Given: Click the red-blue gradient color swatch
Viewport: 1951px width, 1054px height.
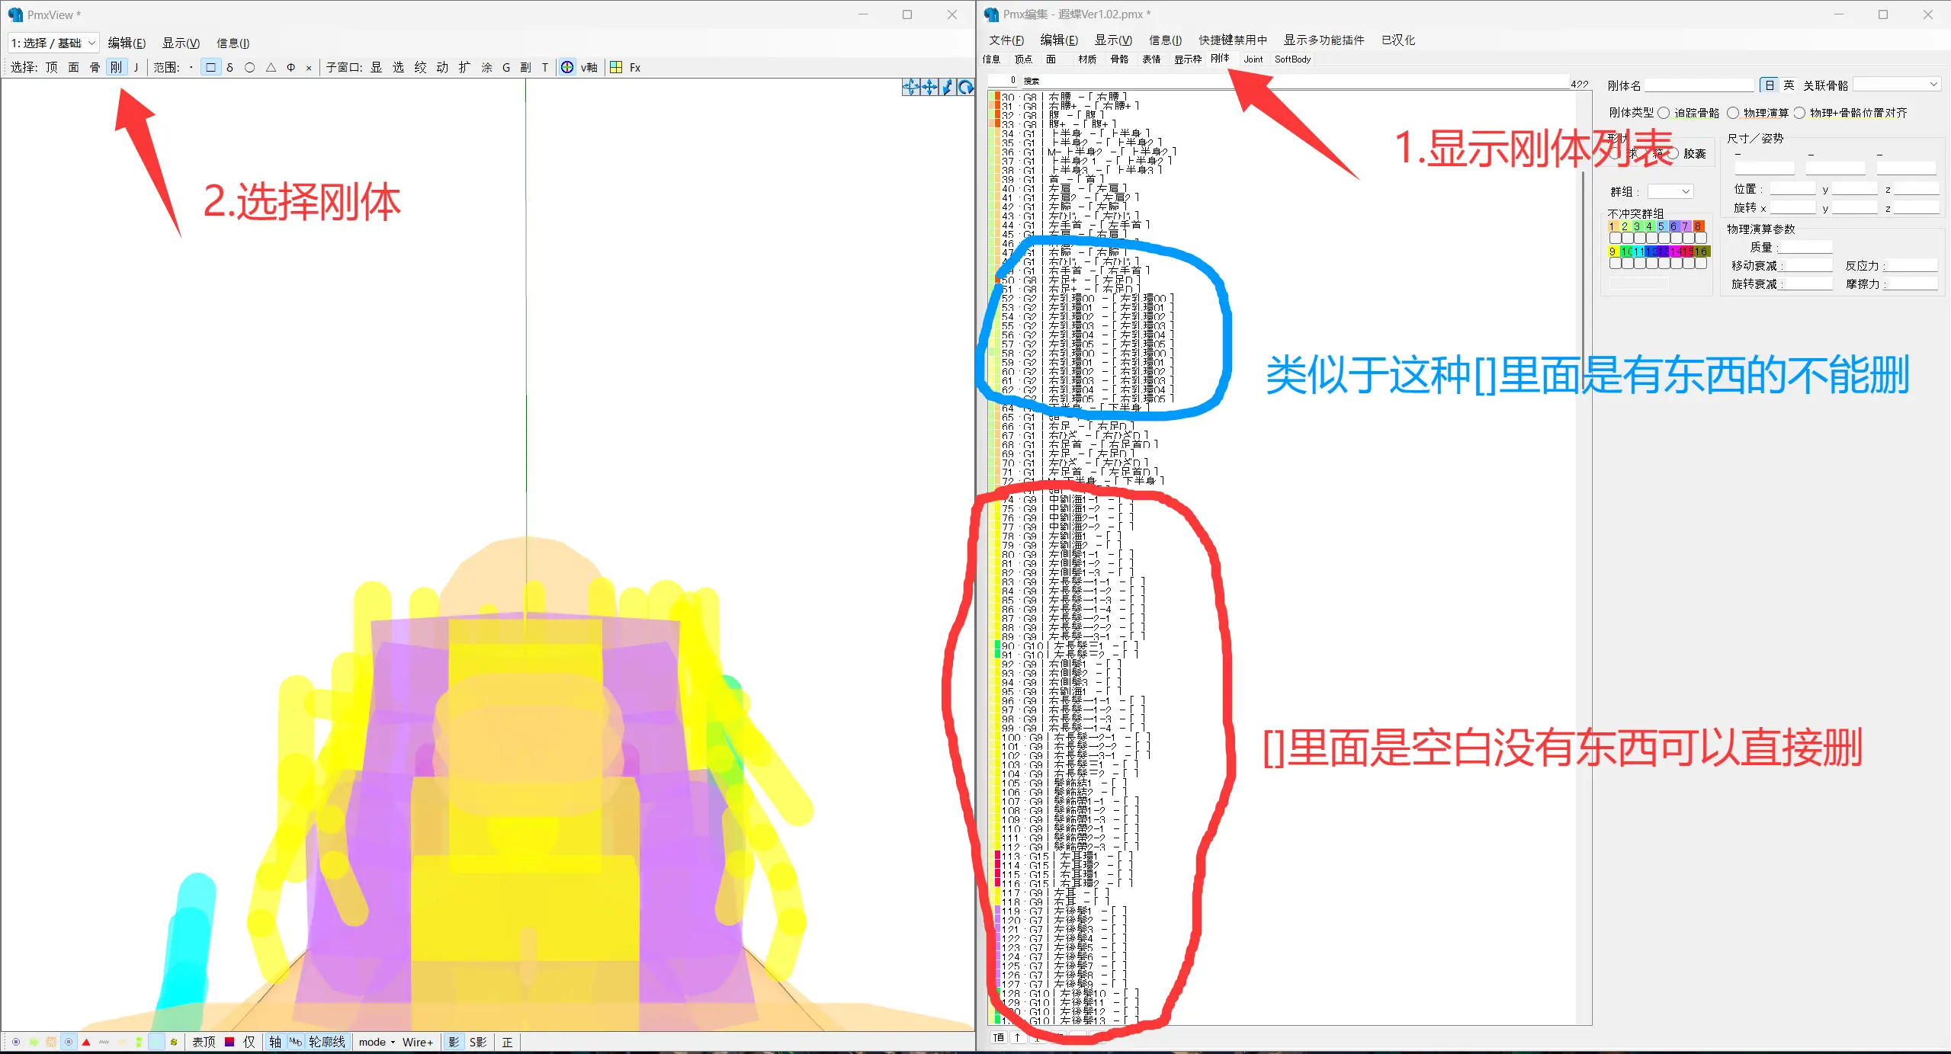Looking at the screenshot, I should 229,1042.
